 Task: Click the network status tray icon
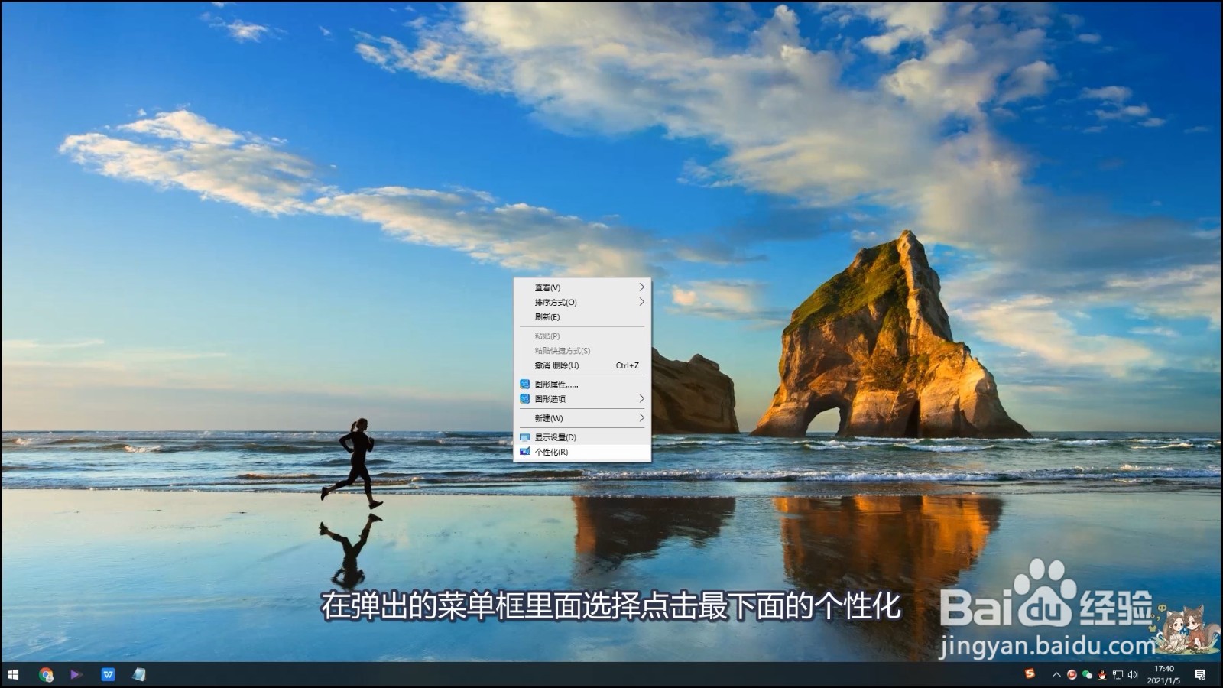click(x=1118, y=674)
